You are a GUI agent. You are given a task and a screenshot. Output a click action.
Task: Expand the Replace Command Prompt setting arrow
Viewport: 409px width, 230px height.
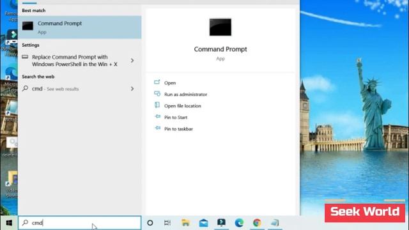tap(132, 61)
